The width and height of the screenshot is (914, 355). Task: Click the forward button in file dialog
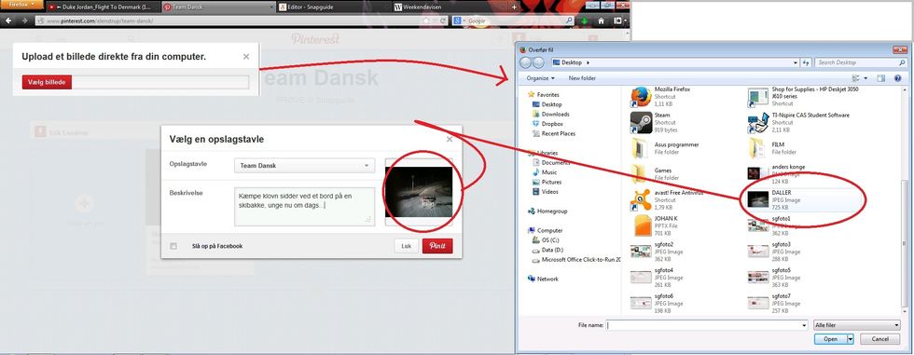[539, 62]
